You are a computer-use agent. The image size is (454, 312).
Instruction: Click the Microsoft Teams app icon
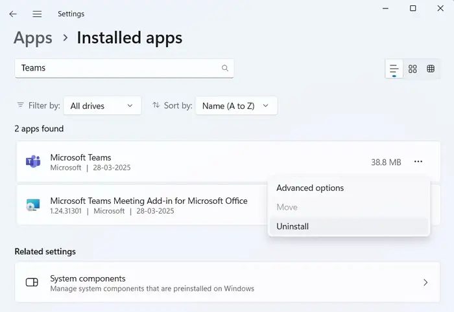click(32, 162)
